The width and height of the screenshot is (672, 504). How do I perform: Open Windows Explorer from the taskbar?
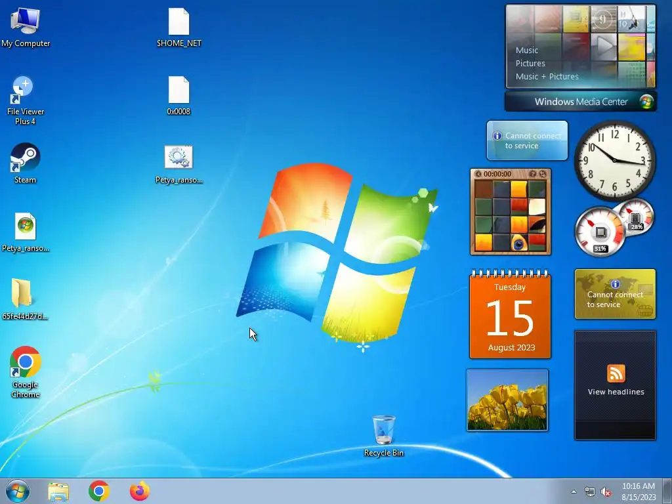58,492
